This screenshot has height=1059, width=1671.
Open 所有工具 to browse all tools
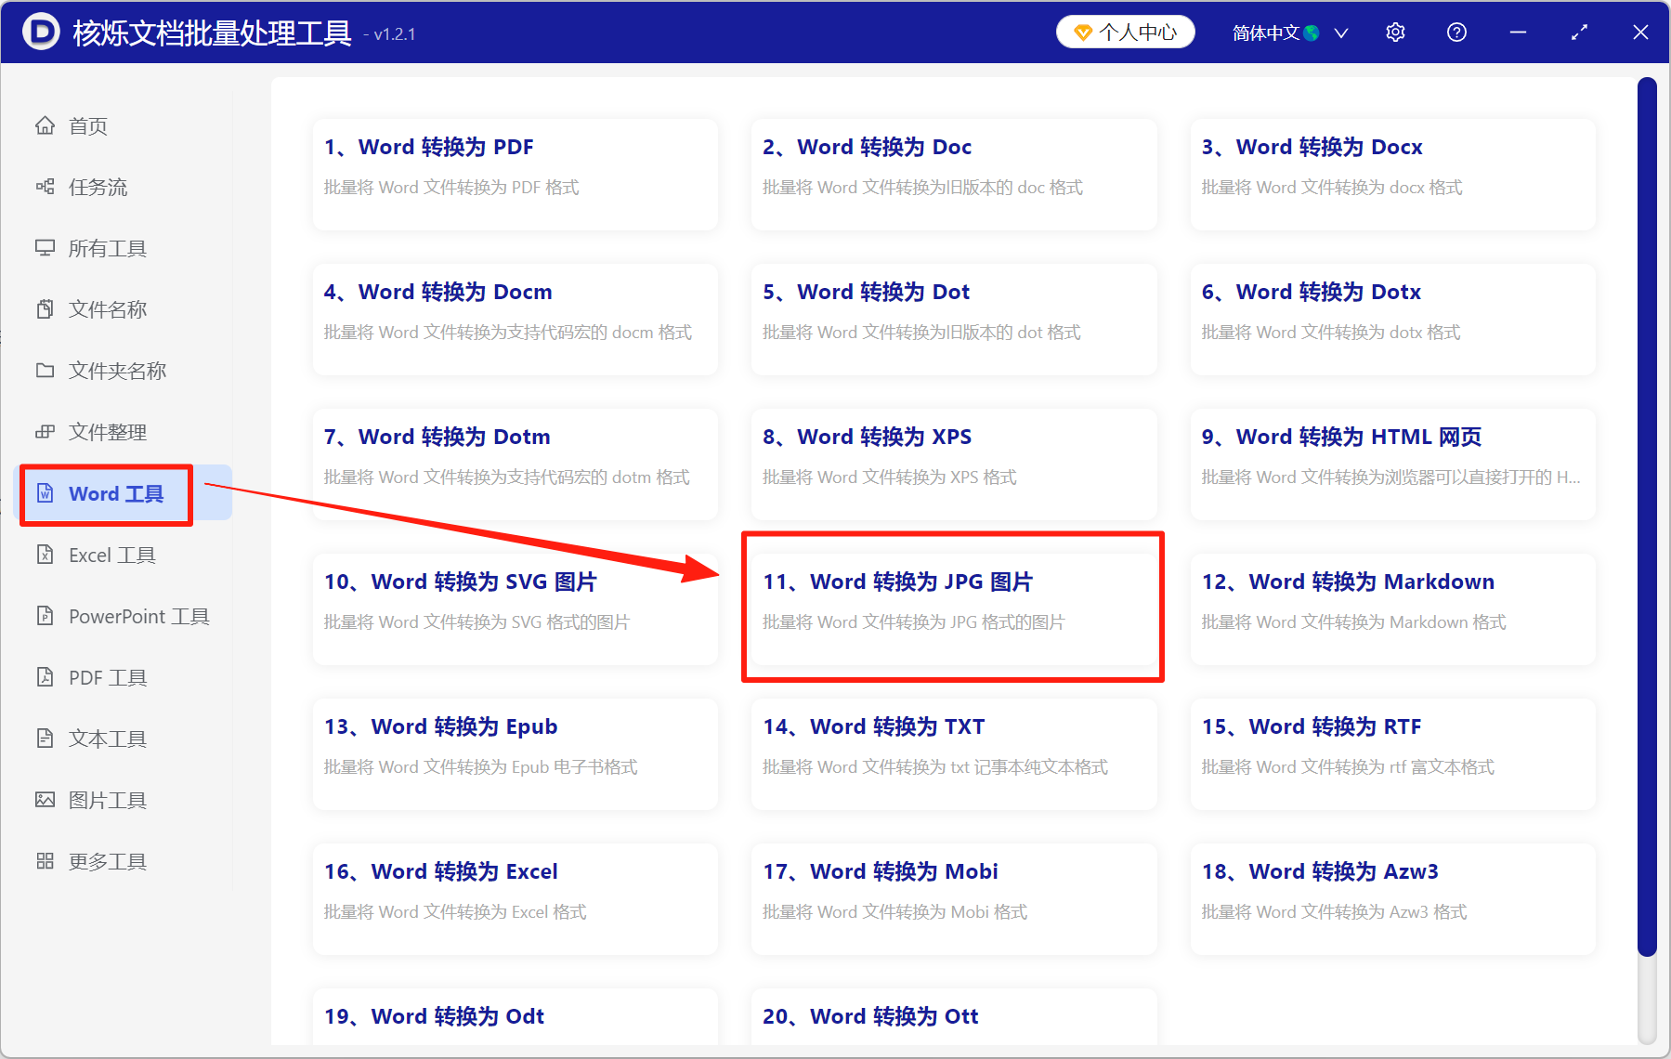click(x=108, y=248)
